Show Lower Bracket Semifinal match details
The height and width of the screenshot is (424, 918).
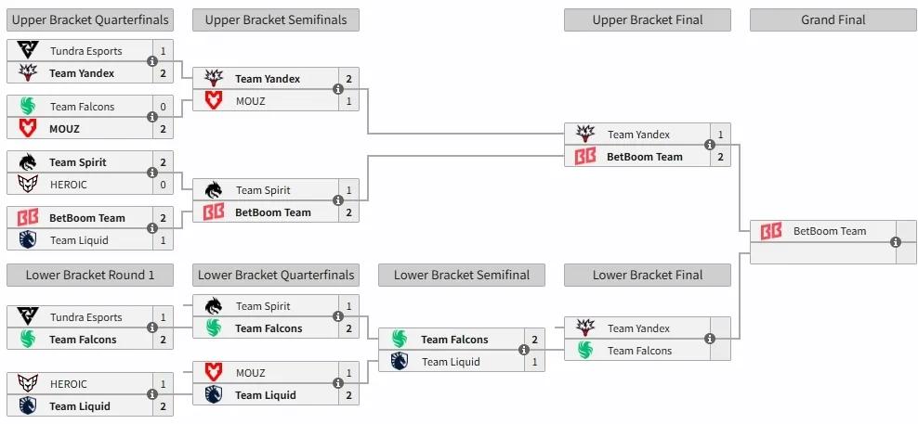coord(524,351)
